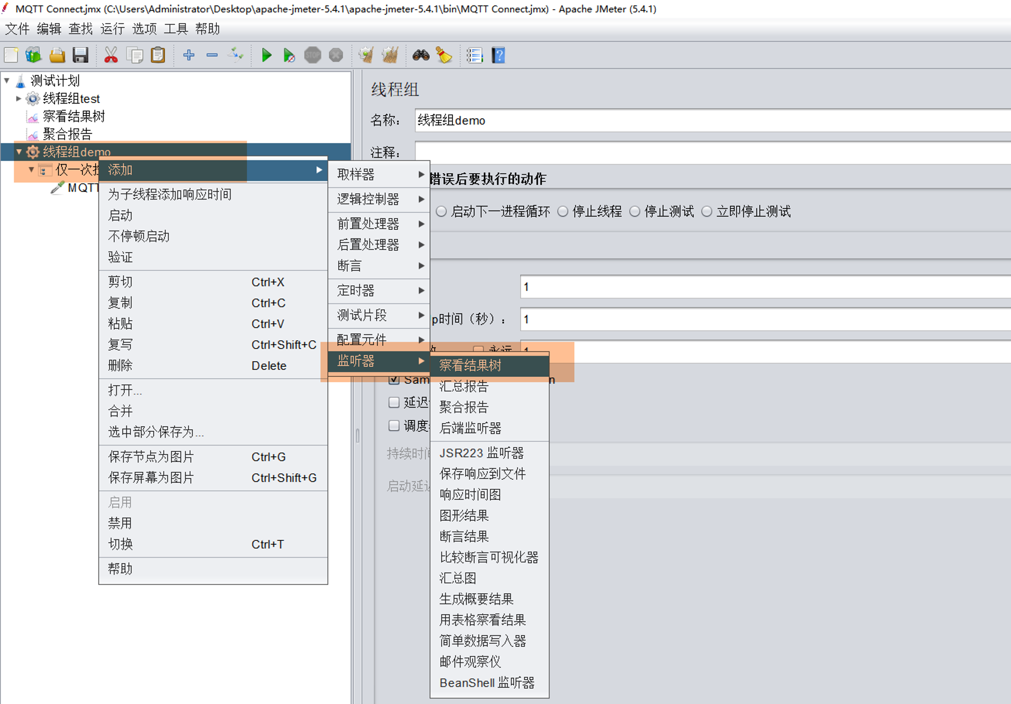1011x704 pixels.
Task: Select 启动下一进程循环 radio button
Action: (x=441, y=211)
